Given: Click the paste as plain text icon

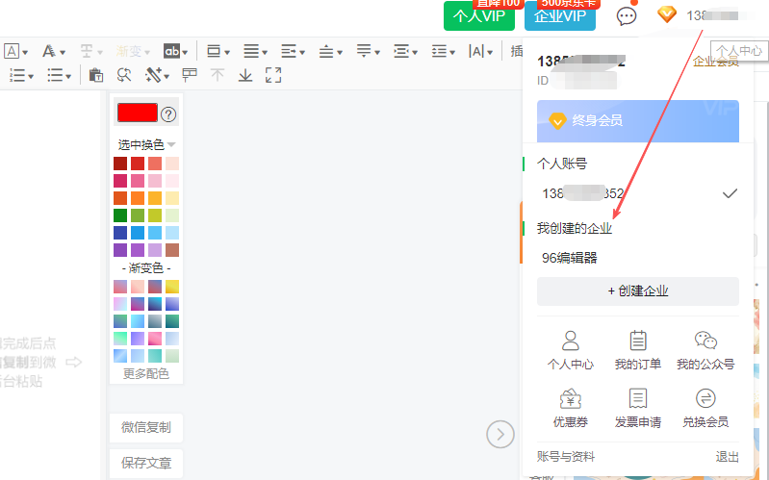Looking at the screenshot, I should [95, 75].
